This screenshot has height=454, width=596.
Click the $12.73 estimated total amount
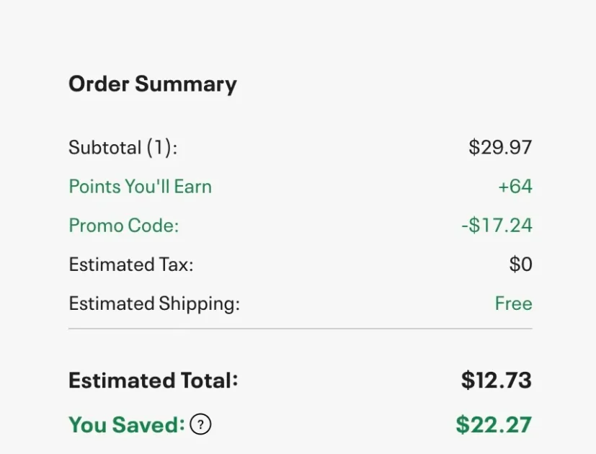click(497, 380)
